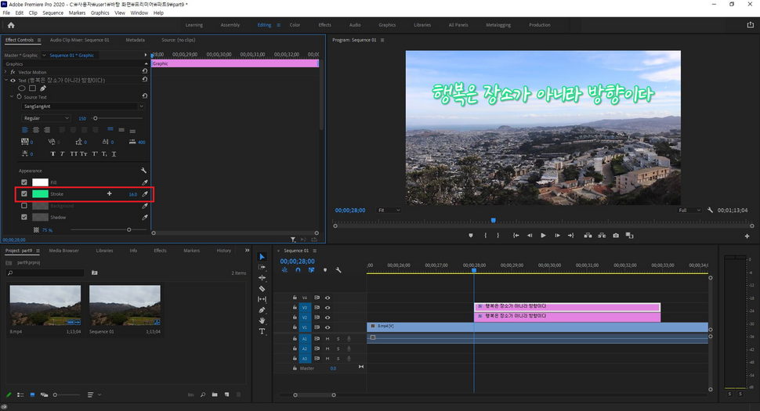The height and width of the screenshot is (411, 760).
Task: Select the Selection tool in the tools panel
Action: (x=262, y=257)
